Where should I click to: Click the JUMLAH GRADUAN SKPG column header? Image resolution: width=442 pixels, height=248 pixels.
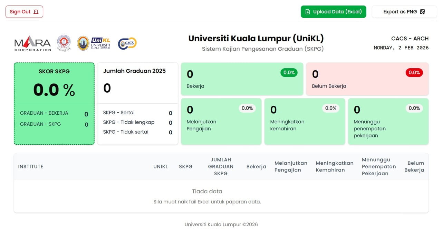(x=221, y=166)
